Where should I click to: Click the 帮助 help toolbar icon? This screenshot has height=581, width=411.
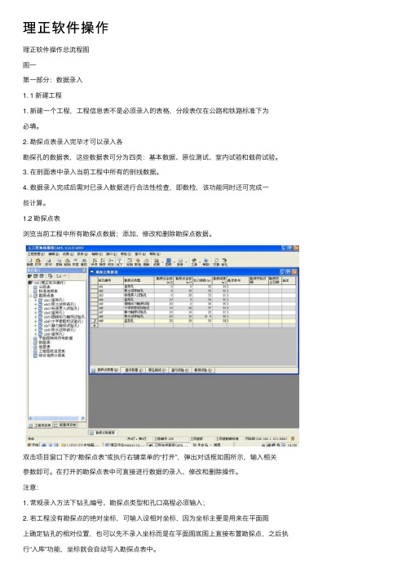tap(205, 262)
